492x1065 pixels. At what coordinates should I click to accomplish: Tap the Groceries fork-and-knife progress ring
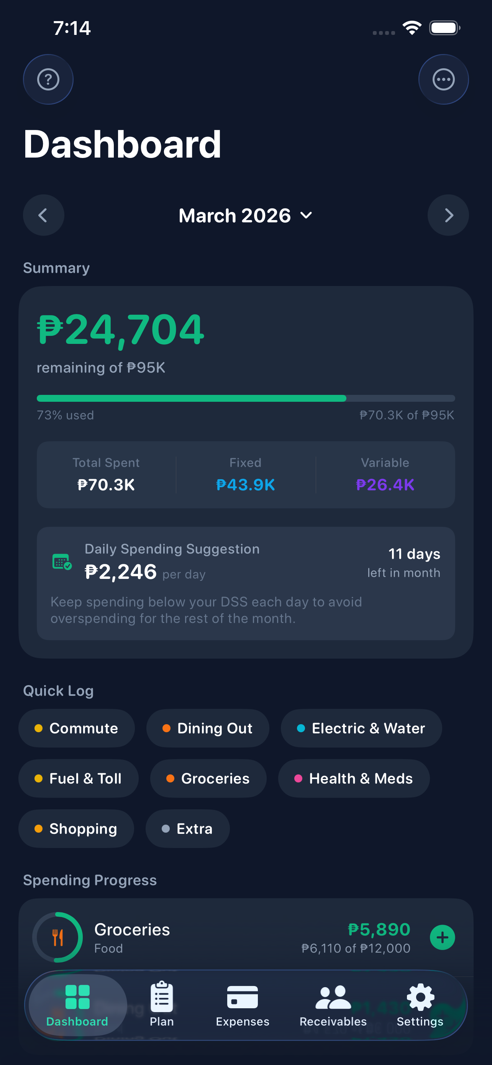click(58, 937)
